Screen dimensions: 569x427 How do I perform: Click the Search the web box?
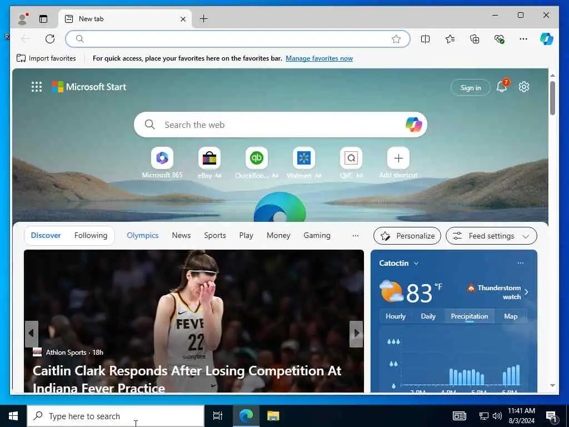tap(280, 125)
